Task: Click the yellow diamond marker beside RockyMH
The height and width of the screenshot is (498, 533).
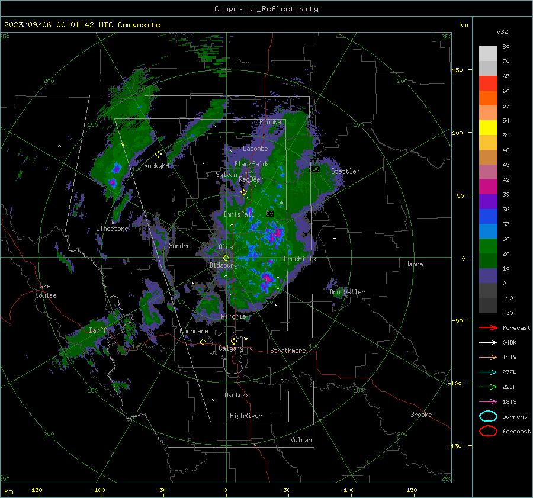Action: pyautogui.click(x=158, y=155)
